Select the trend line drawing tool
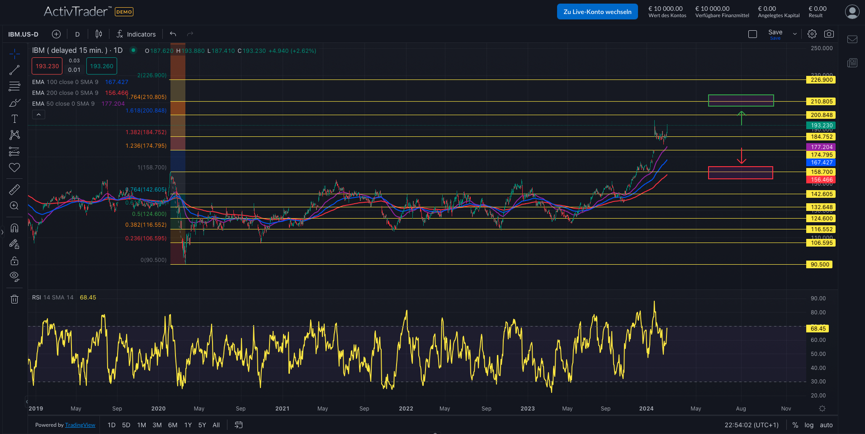This screenshot has width=865, height=434. tap(14, 70)
